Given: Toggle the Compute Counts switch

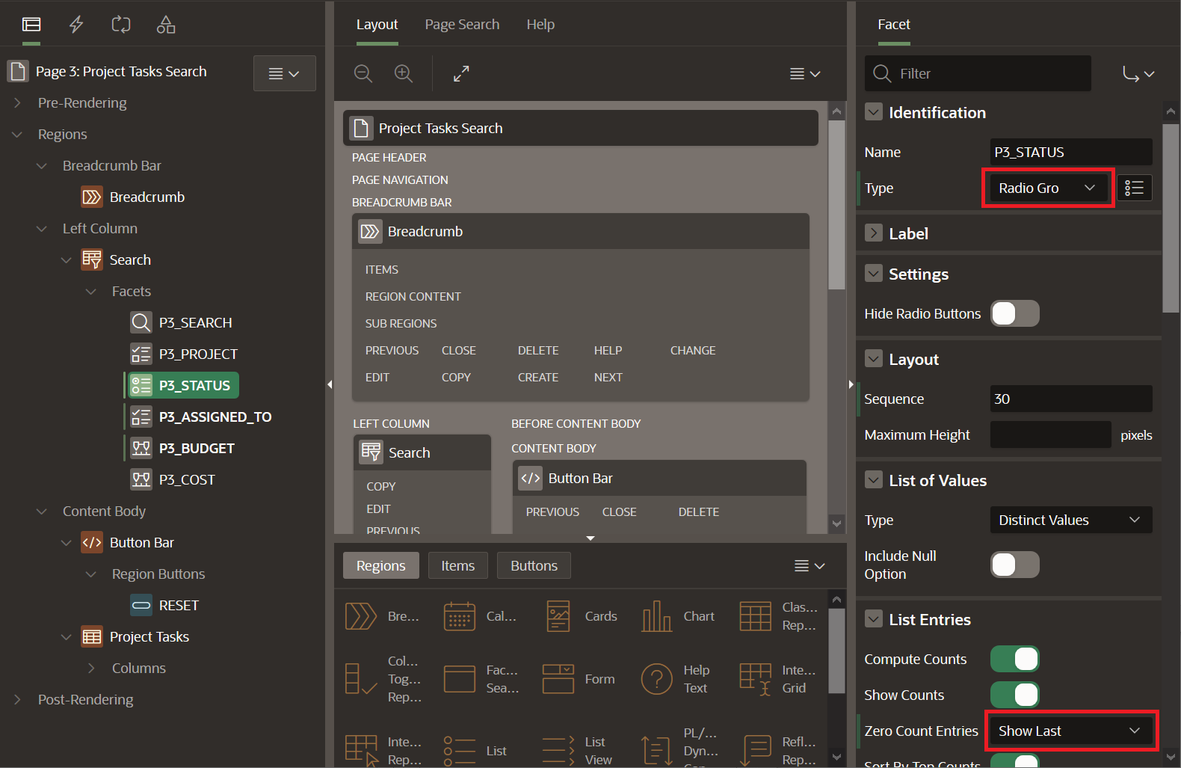Looking at the screenshot, I should 1015,659.
